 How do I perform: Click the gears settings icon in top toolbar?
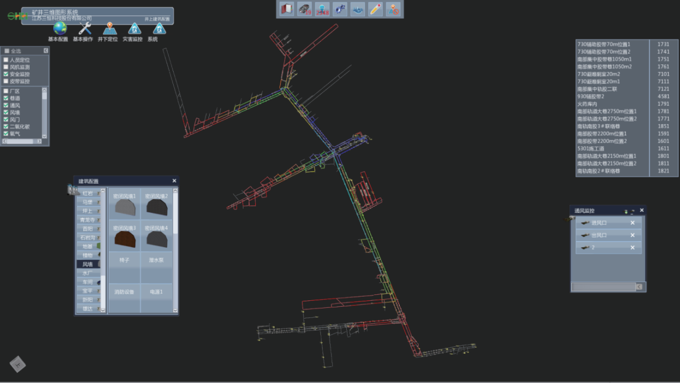340,9
